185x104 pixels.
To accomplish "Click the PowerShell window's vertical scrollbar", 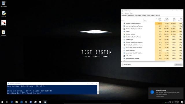I will [x=98, y=90].
